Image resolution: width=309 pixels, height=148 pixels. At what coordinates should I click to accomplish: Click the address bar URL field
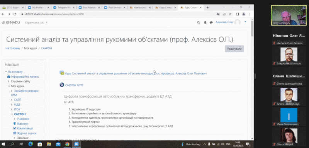point(118,14)
